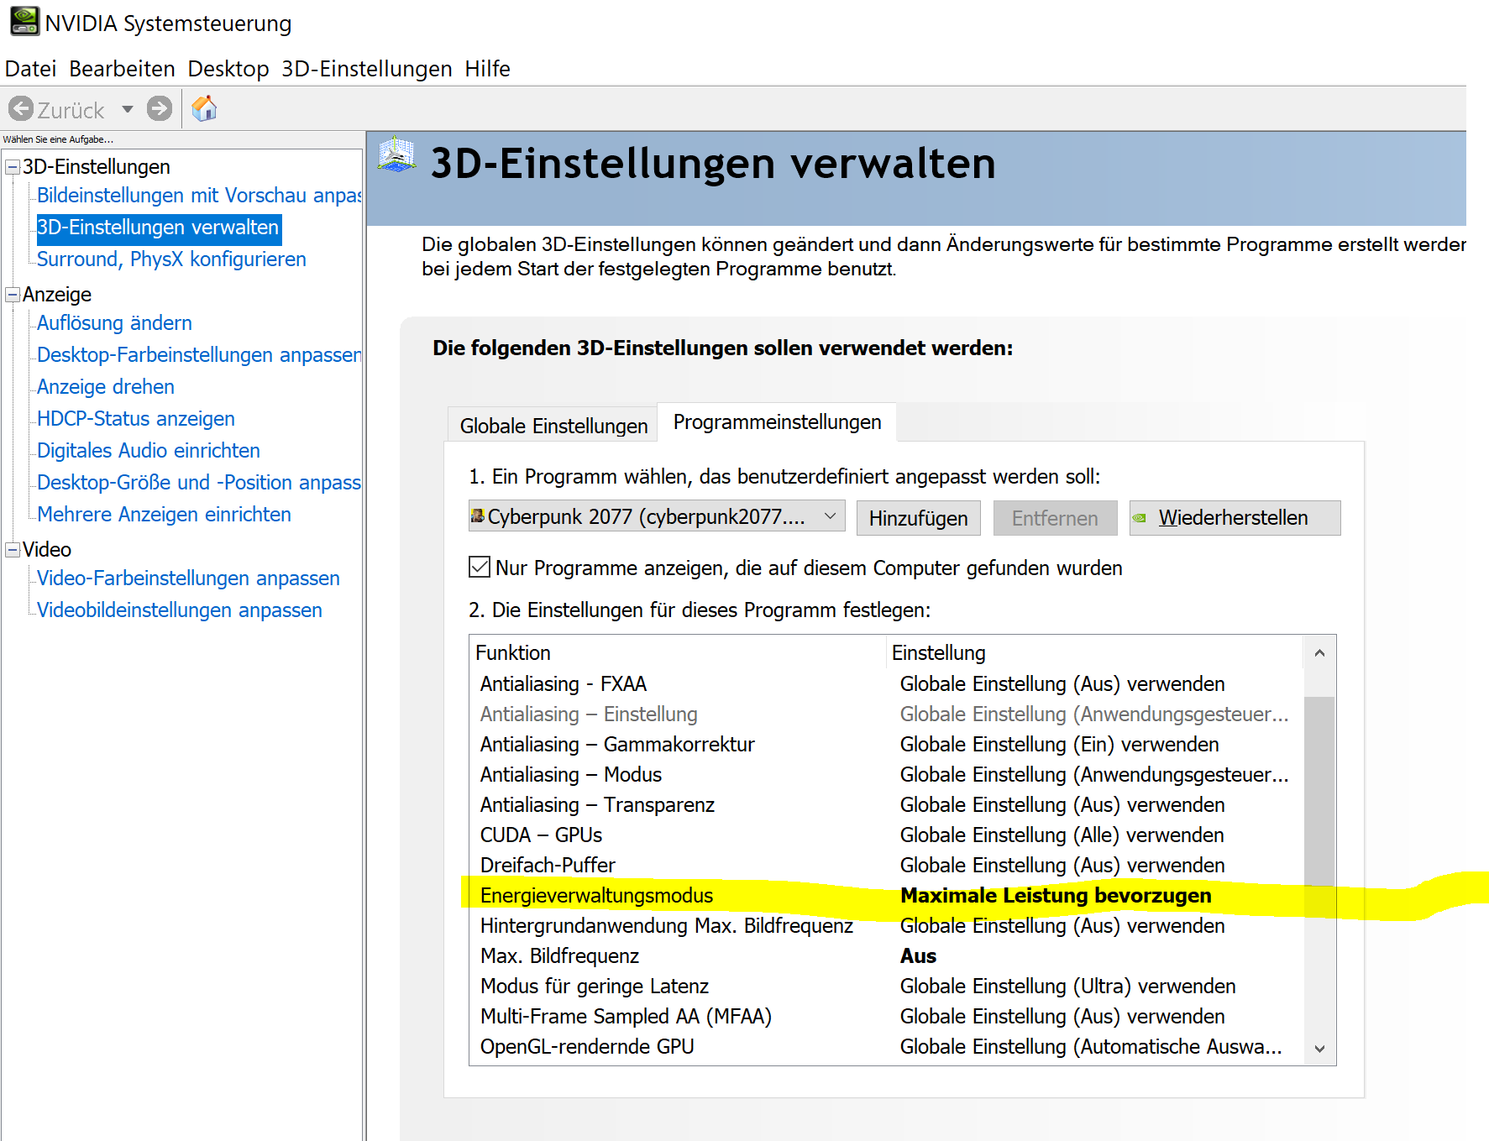1489x1141 pixels.
Task: Click the Einstellung column header
Action: (1094, 652)
